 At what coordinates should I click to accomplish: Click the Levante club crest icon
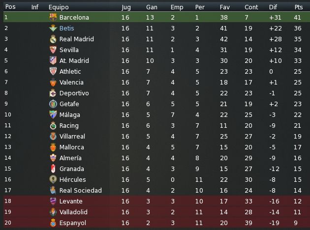[53, 201]
